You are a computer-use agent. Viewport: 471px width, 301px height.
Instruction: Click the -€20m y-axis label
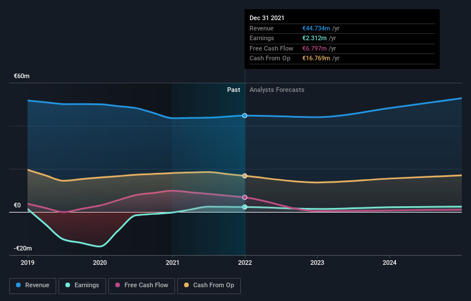[23, 248]
